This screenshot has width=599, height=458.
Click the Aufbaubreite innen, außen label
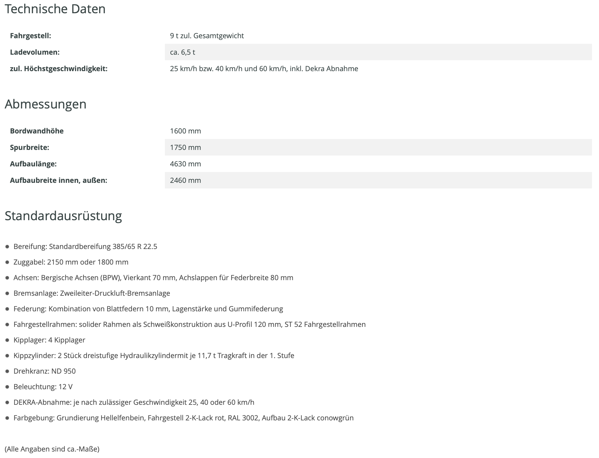pyautogui.click(x=58, y=180)
